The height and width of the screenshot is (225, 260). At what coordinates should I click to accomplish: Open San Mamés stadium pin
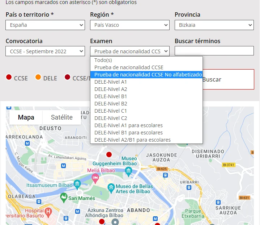pos(64,198)
